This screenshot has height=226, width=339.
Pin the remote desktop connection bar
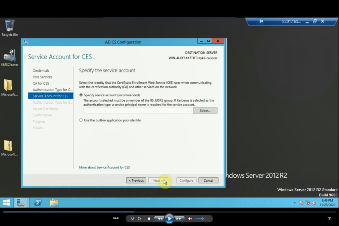click(261, 21)
